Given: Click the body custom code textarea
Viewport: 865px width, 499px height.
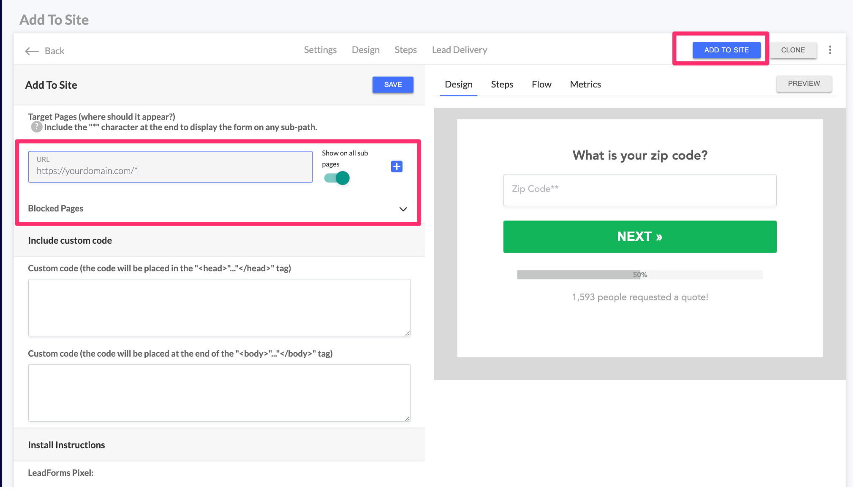Looking at the screenshot, I should [219, 393].
